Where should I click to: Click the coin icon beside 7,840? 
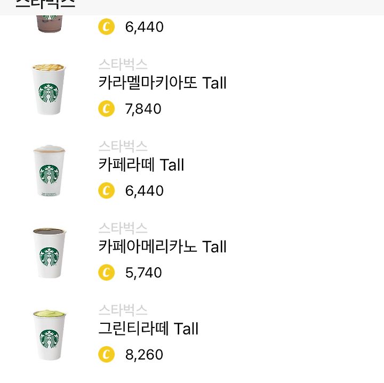pos(106,108)
